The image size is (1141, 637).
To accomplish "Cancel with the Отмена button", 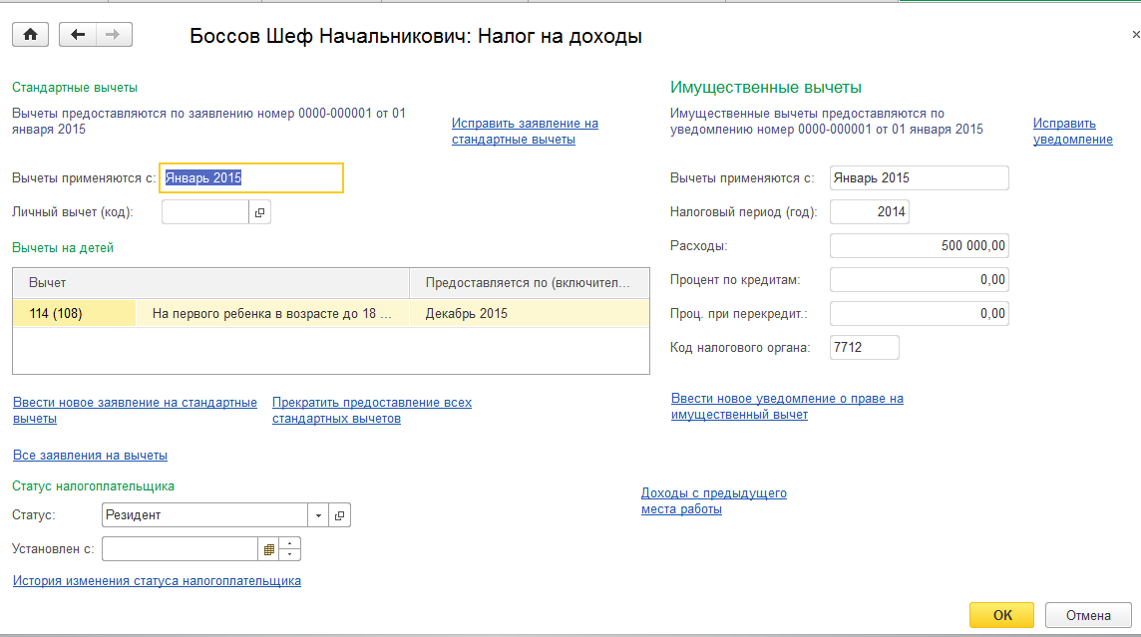I will [x=1088, y=615].
